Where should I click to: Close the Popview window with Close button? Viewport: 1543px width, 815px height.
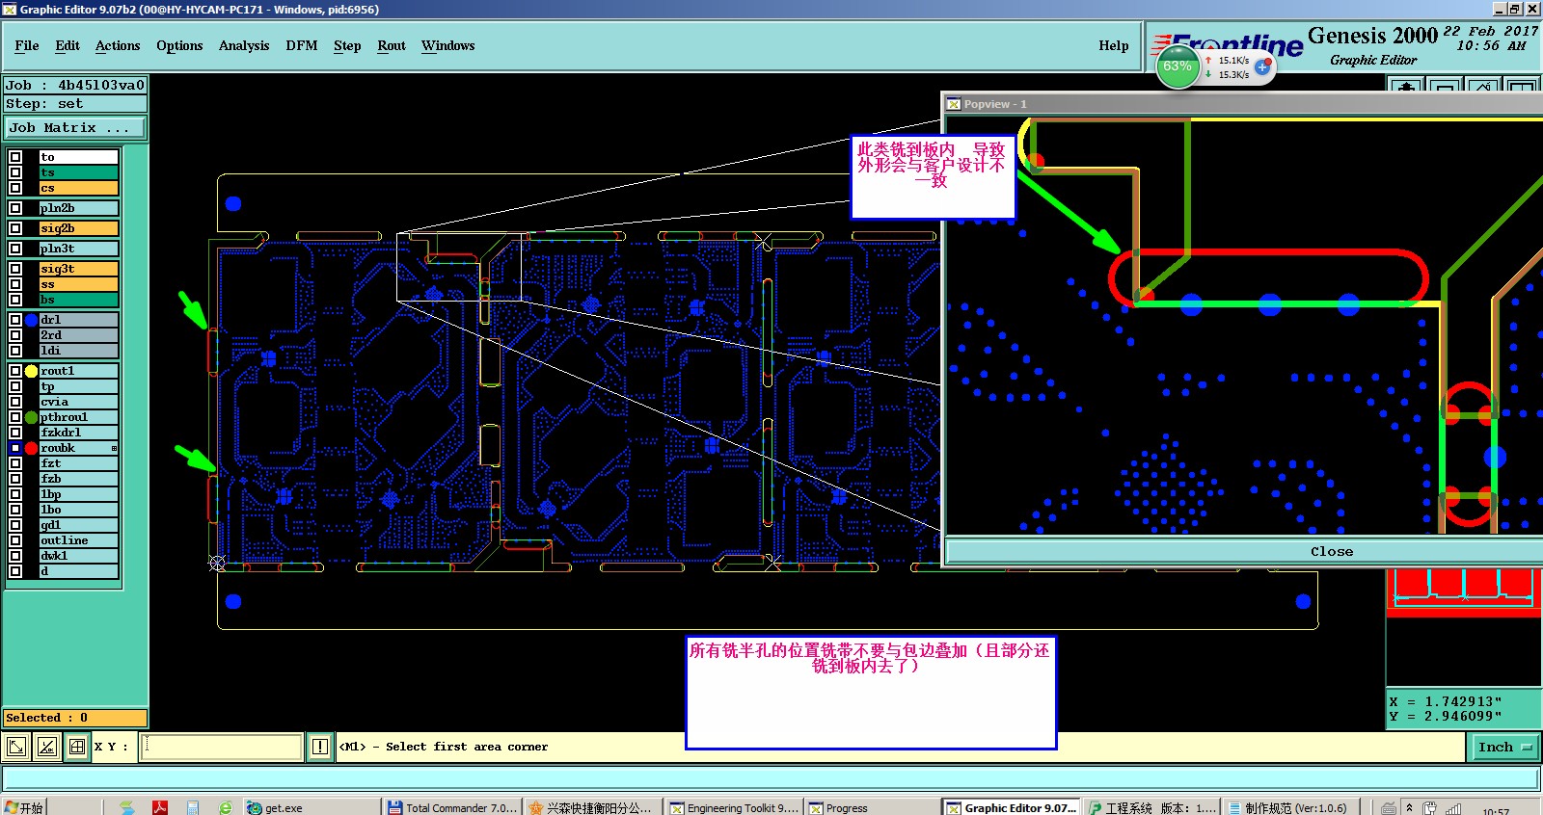click(x=1331, y=551)
